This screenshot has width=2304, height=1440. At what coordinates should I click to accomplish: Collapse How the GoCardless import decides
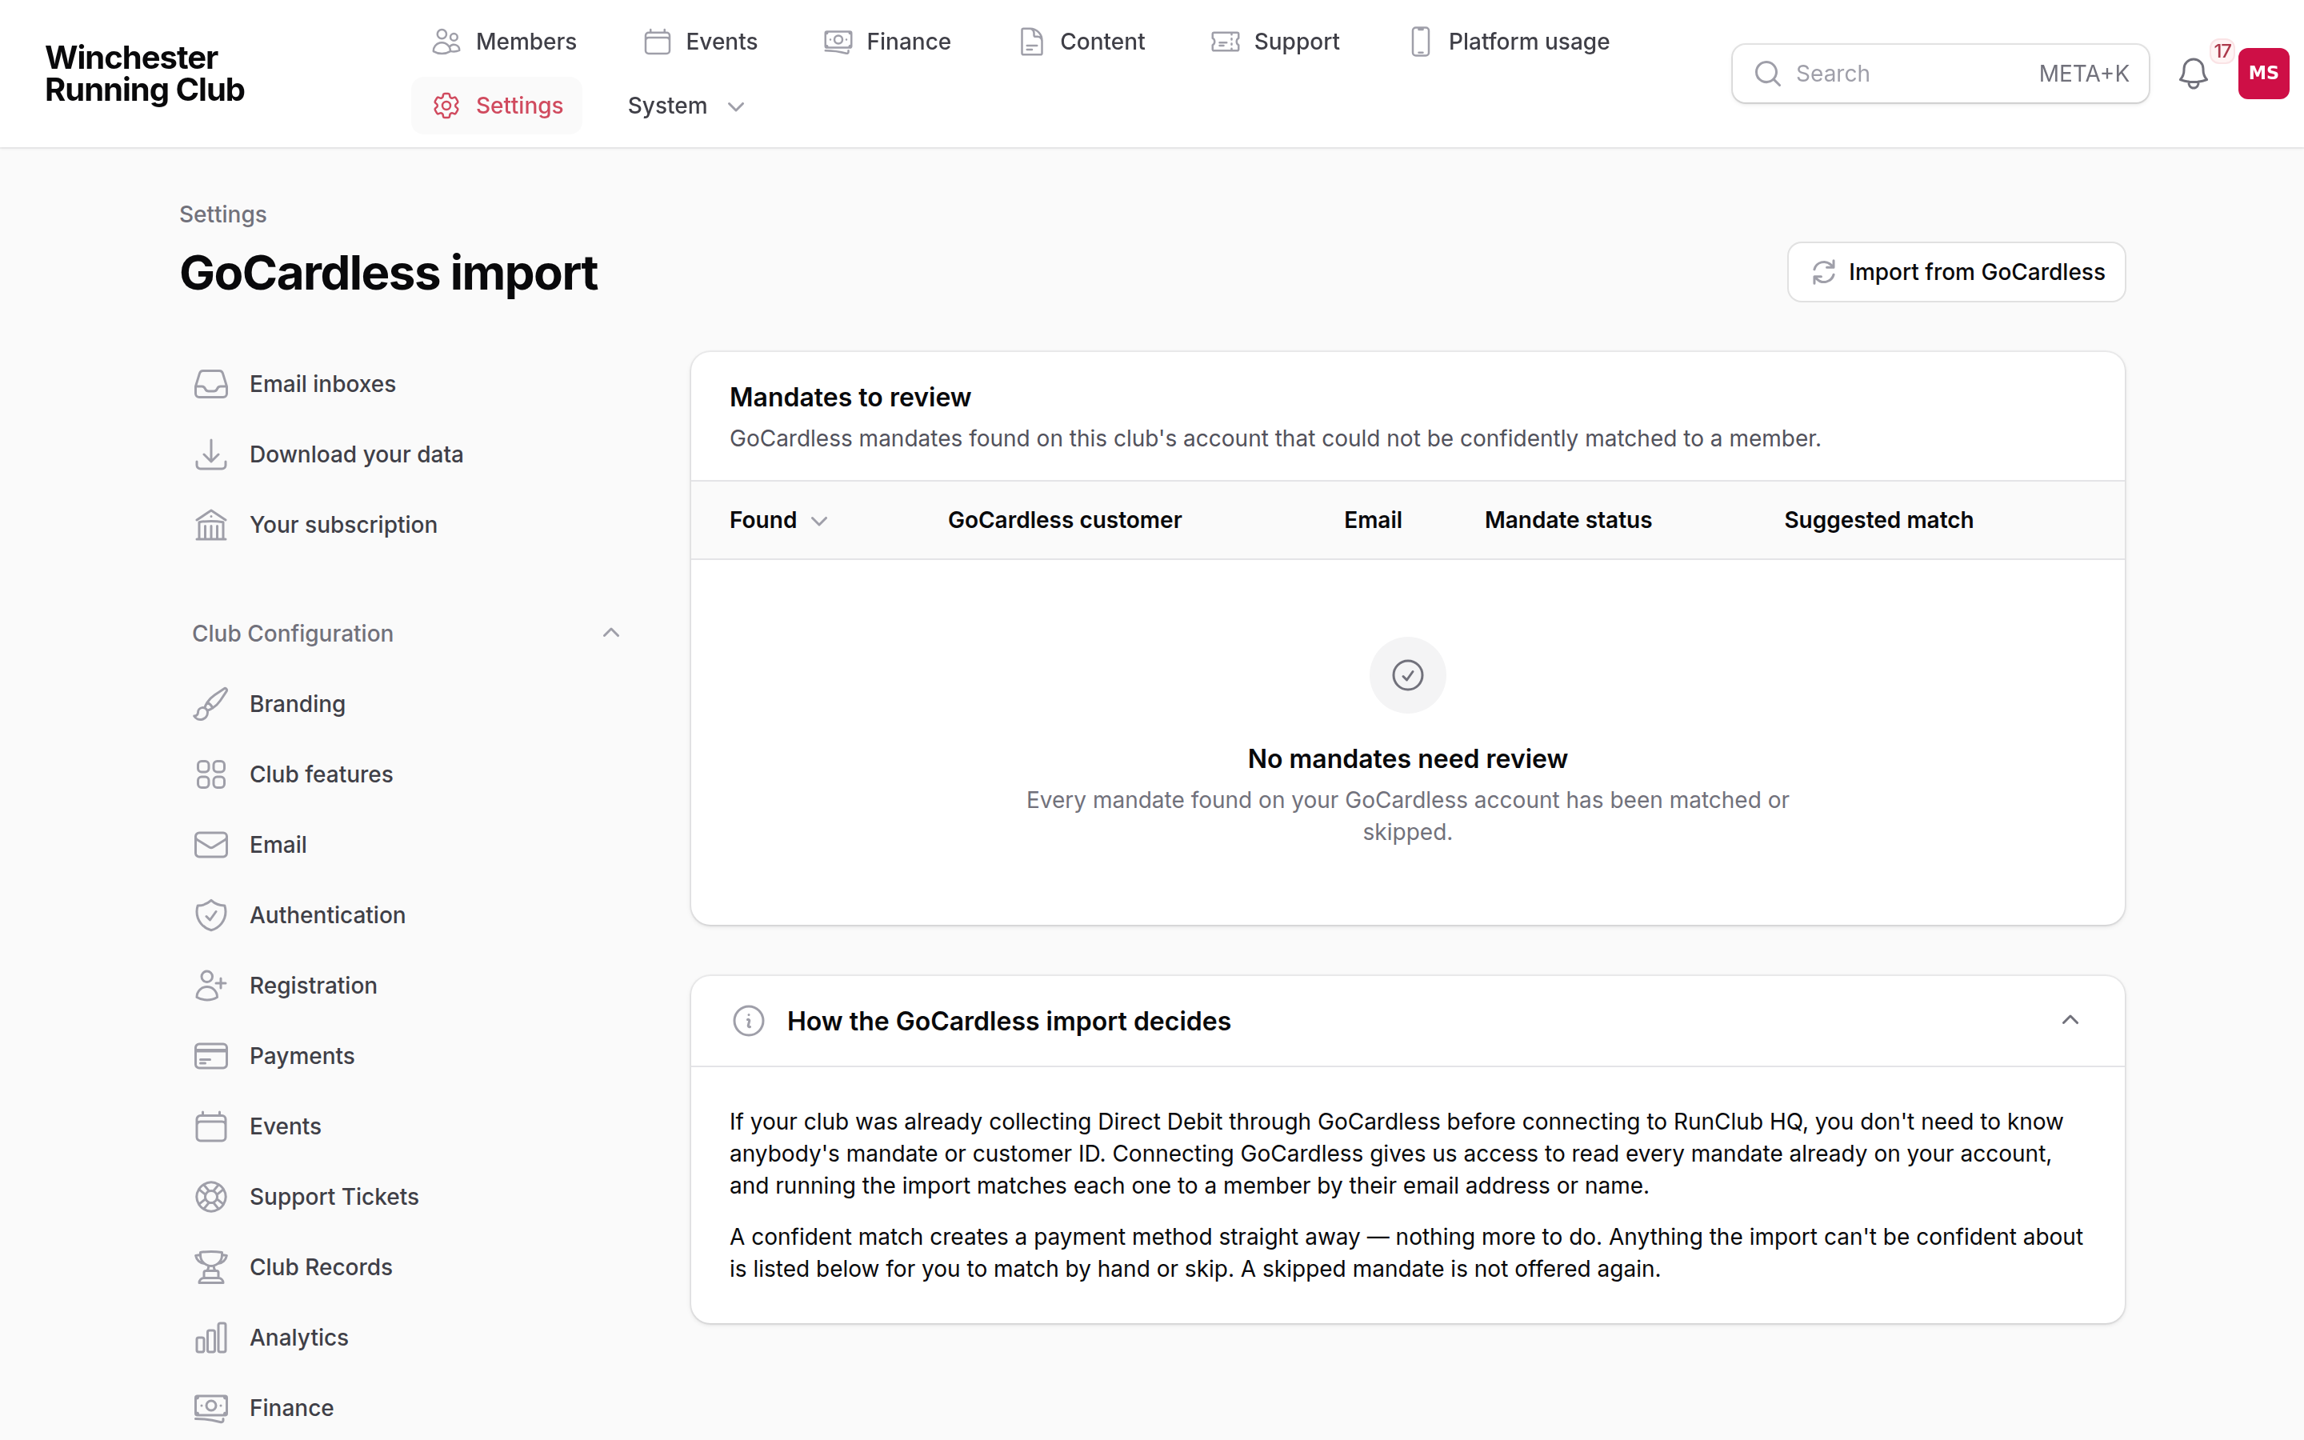(x=2070, y=1021)
